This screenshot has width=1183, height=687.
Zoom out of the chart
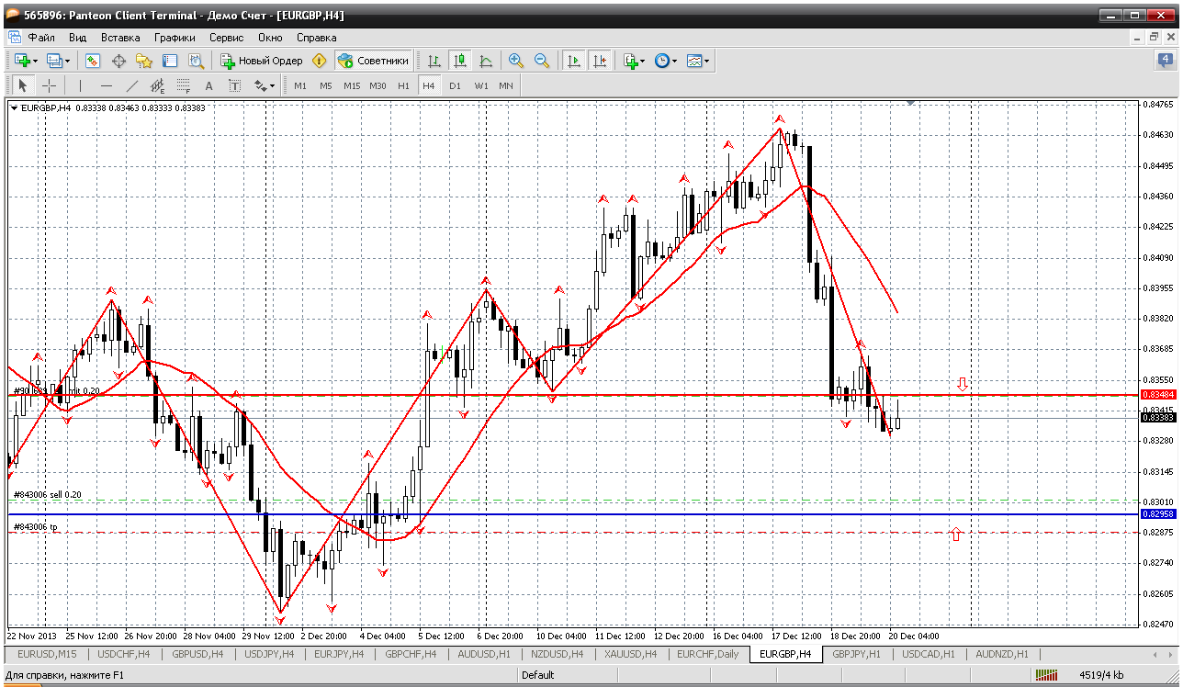pyautogui.click(x=542, y=61)
